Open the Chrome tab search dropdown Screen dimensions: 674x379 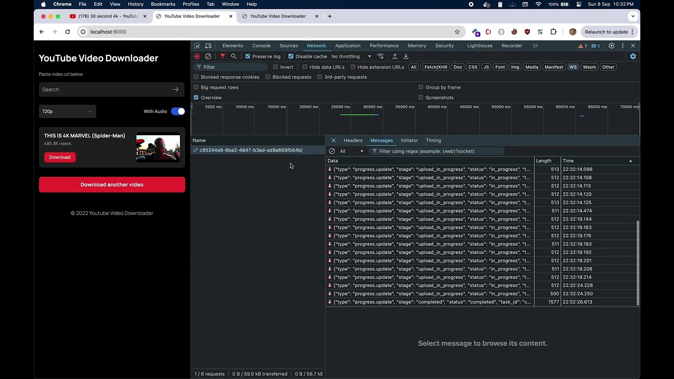pos(633,16)
